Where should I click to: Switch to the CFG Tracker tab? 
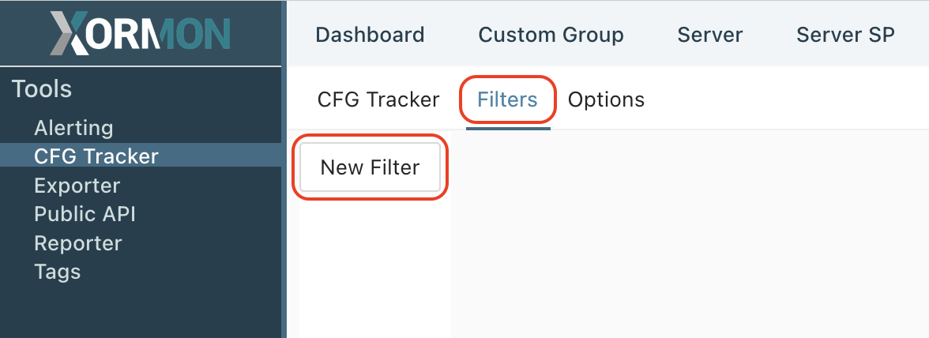tap(378, 100)
